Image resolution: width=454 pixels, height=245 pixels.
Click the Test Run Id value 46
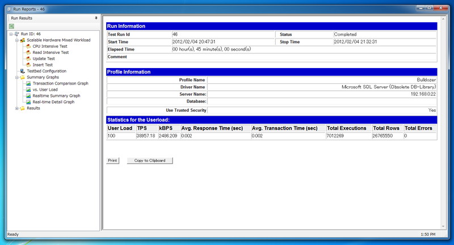point(175,34)
